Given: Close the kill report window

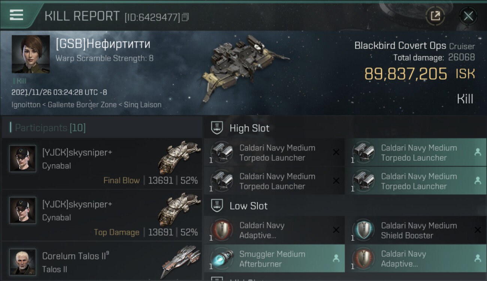Looking at the screenshot, I should click(468, 16).
